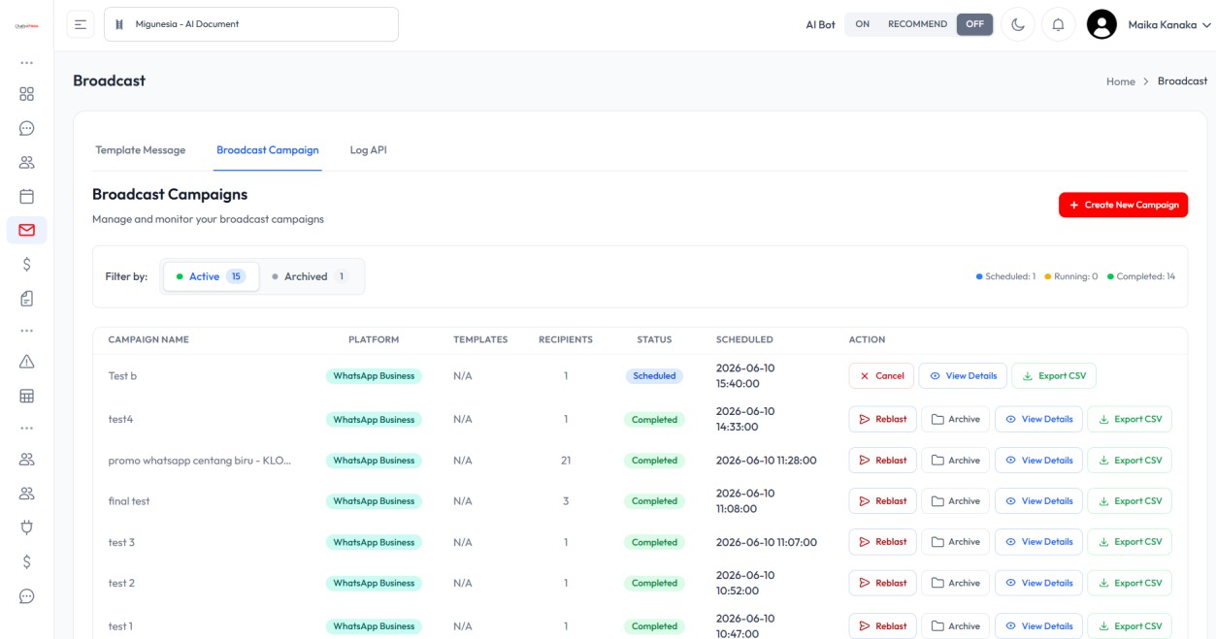The height and width of the screenshot is (639, 1216).
Task: Click the Create New Campaign button
Action: pyautogui.click(x=1123, y=205)
